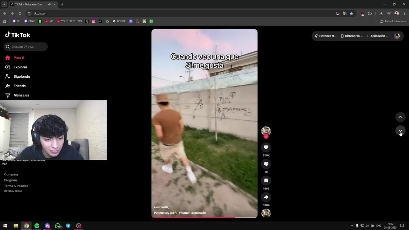Screen dimensions: 409x230
Task: Open the comments showing 72
Action: 266,164
